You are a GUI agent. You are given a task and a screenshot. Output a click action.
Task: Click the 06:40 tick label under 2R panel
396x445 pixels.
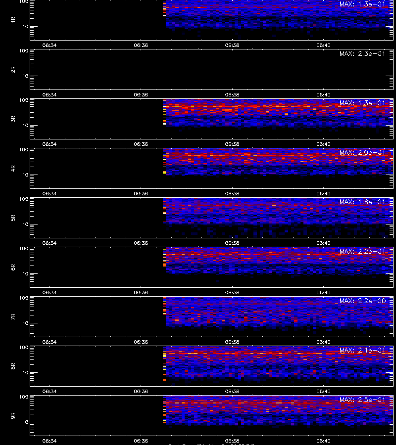point(323,94)
